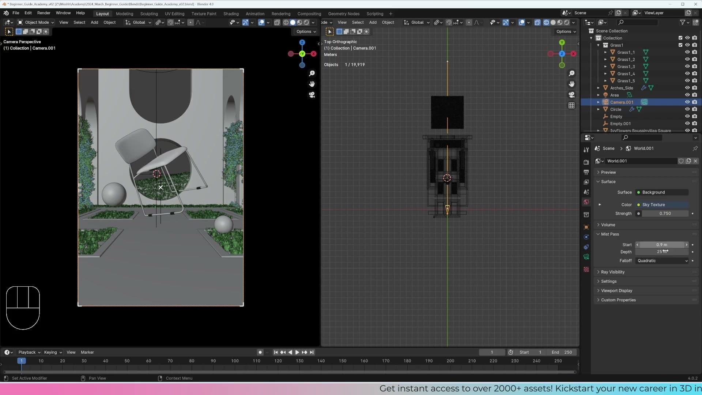Screen dimensions: 702x395
Task: Toggle Grass1 collection exclude checkbox
Action: tap(680, 45)
